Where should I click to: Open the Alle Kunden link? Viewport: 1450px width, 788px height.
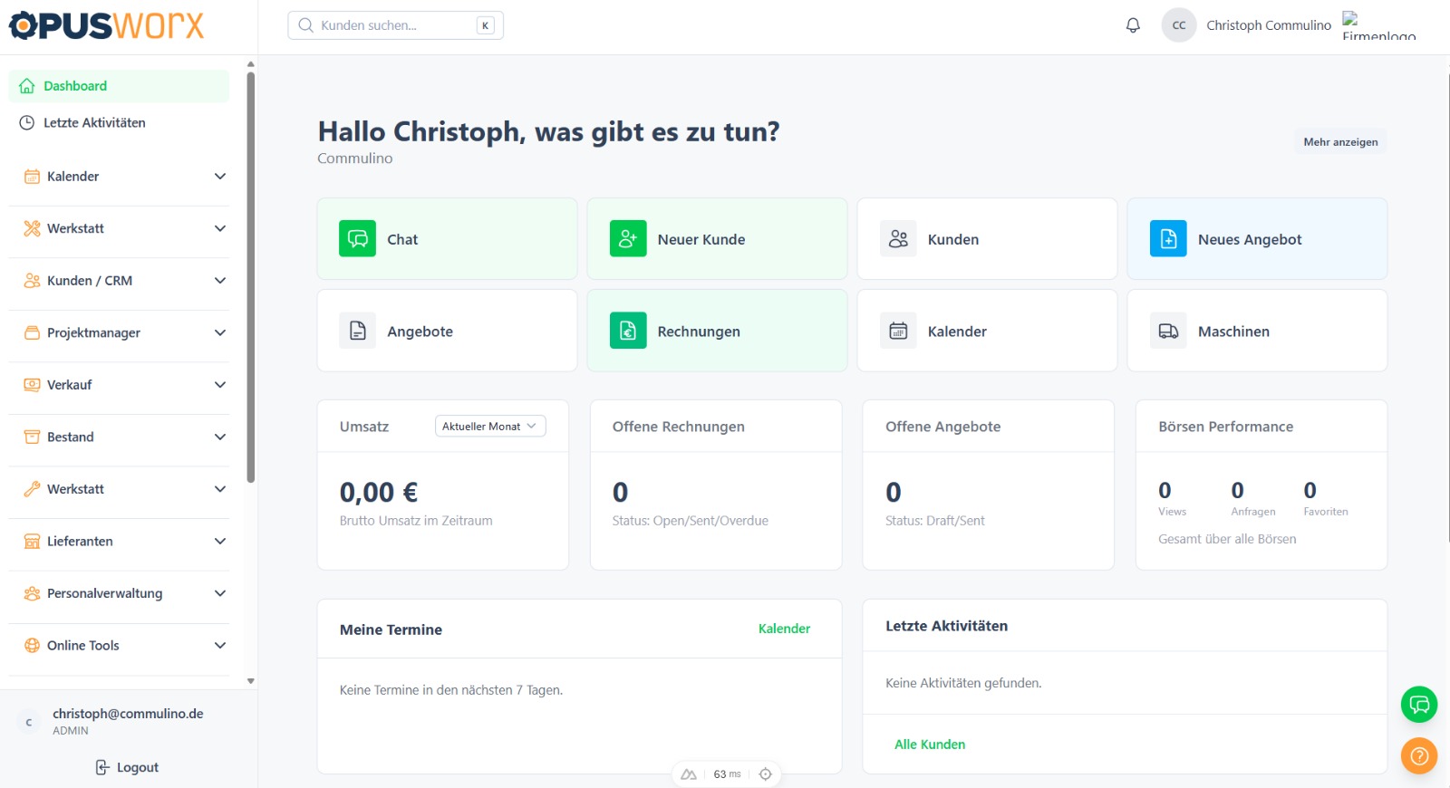click(930, 745)
